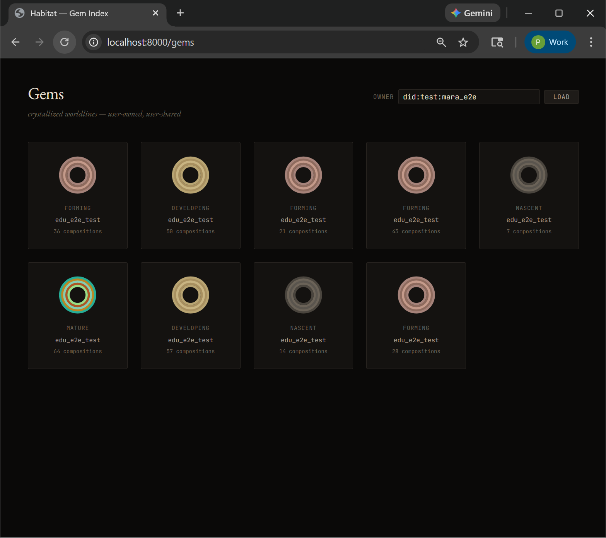View site information icon beside URL
This screenshot has width=606, height=538.
pyautogui.click(x=94, y=42)
